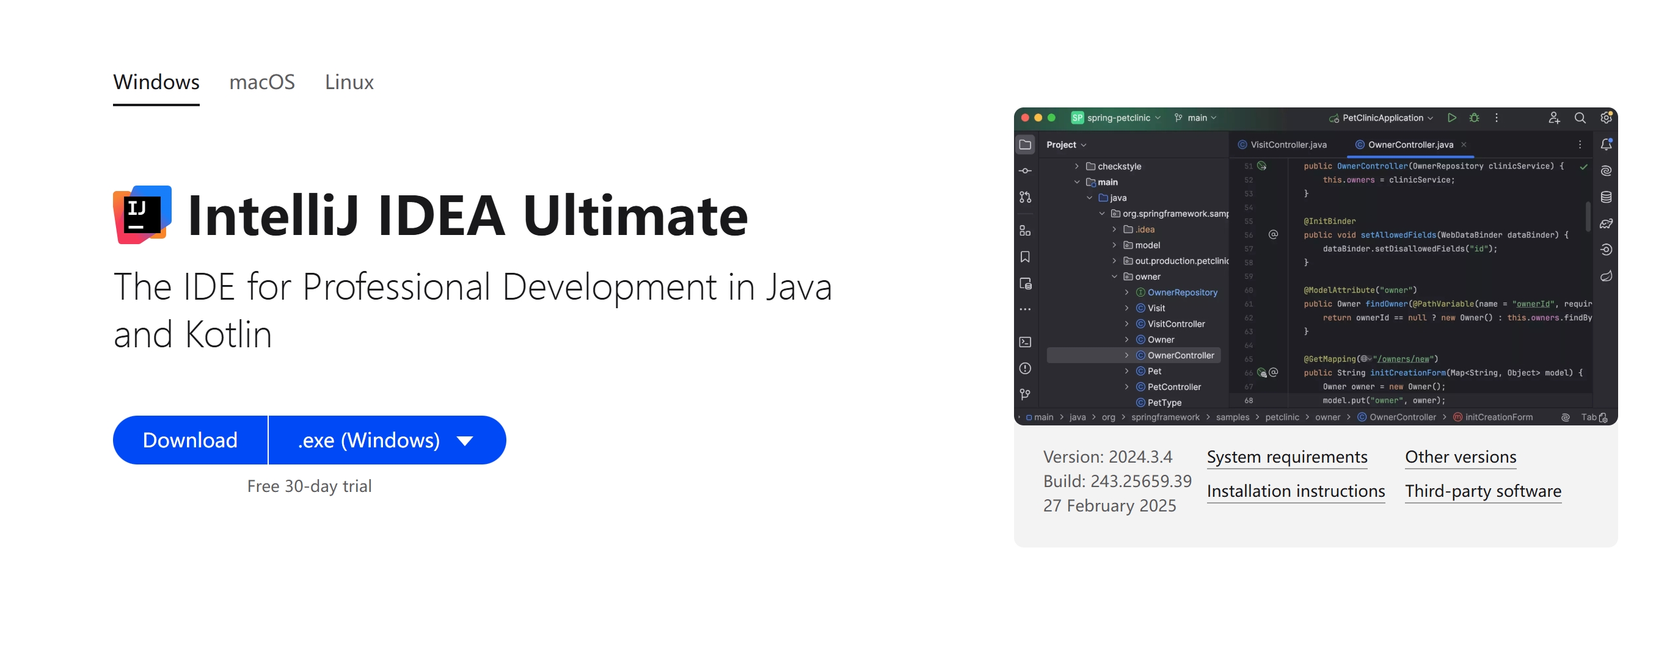Switch to the macOS tab
The image size is (1678, 661).
tap(262, 82)
